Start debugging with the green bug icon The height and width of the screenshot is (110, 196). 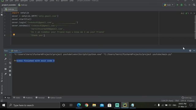tap(182, 5)
